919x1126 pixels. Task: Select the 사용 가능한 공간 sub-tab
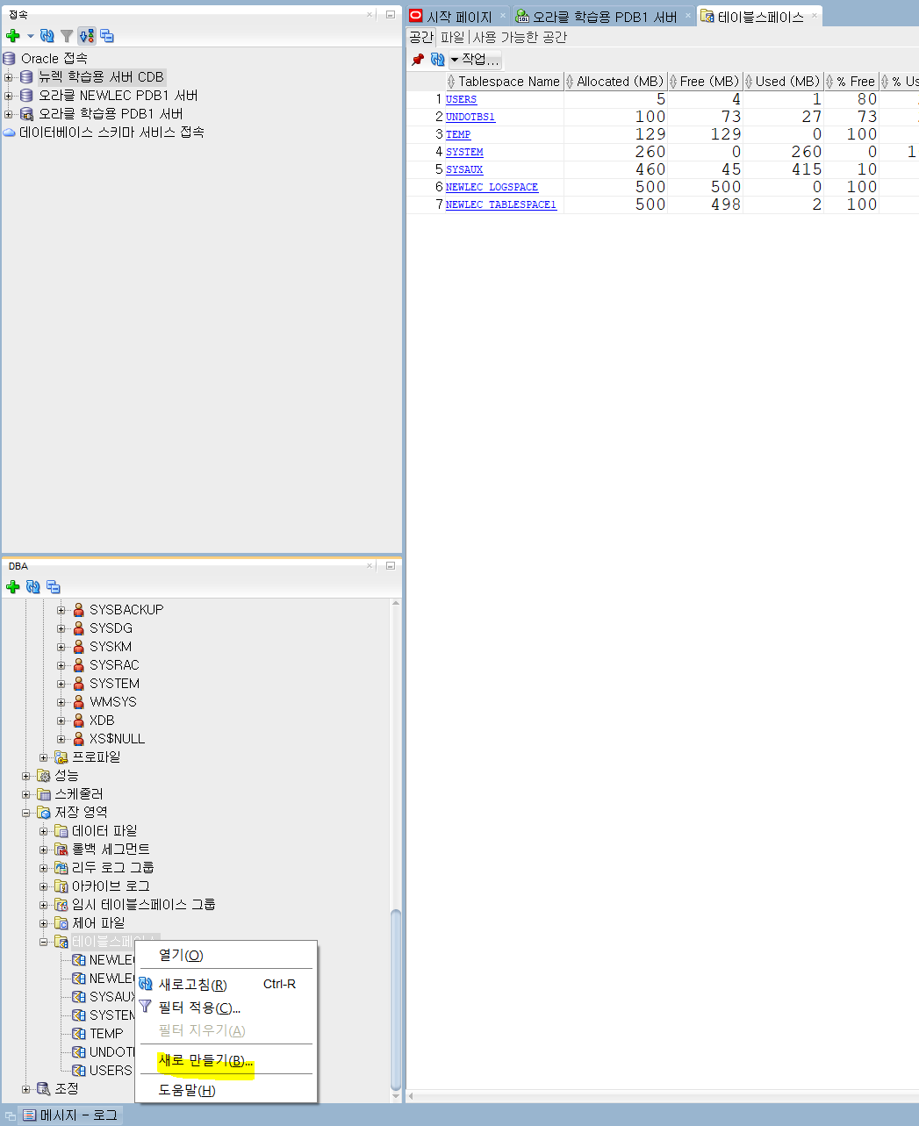tap(520, 37)
